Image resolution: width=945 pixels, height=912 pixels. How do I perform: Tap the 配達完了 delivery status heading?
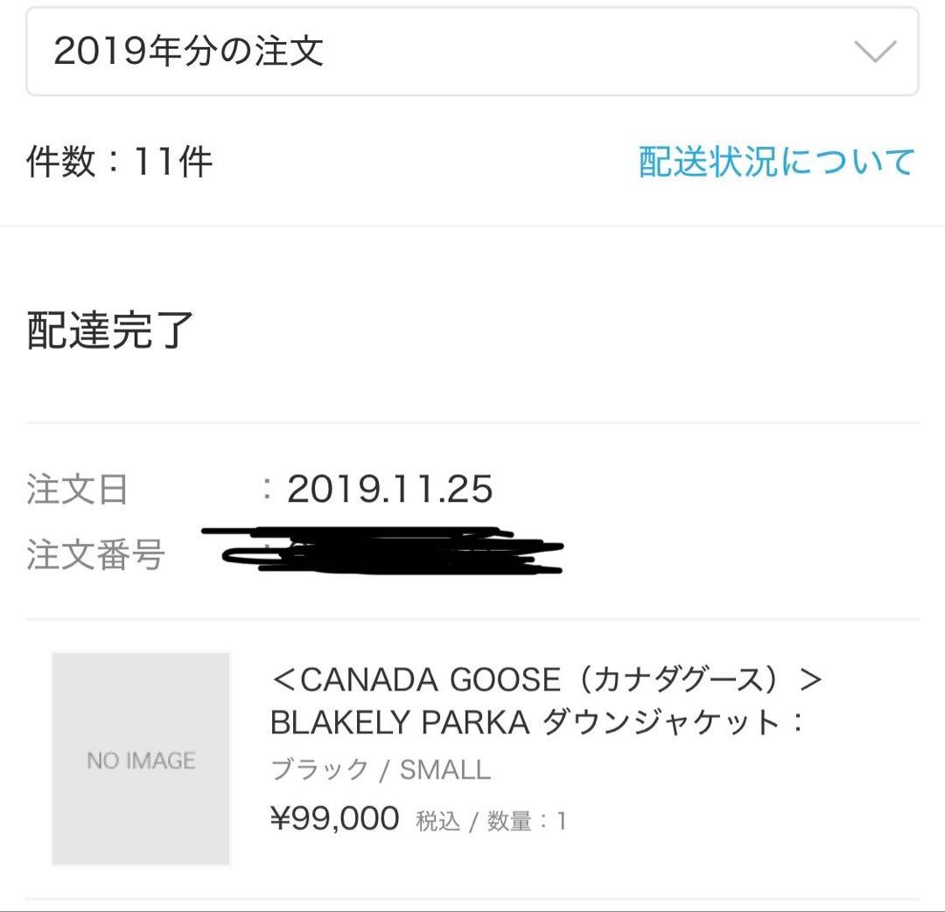110,330
